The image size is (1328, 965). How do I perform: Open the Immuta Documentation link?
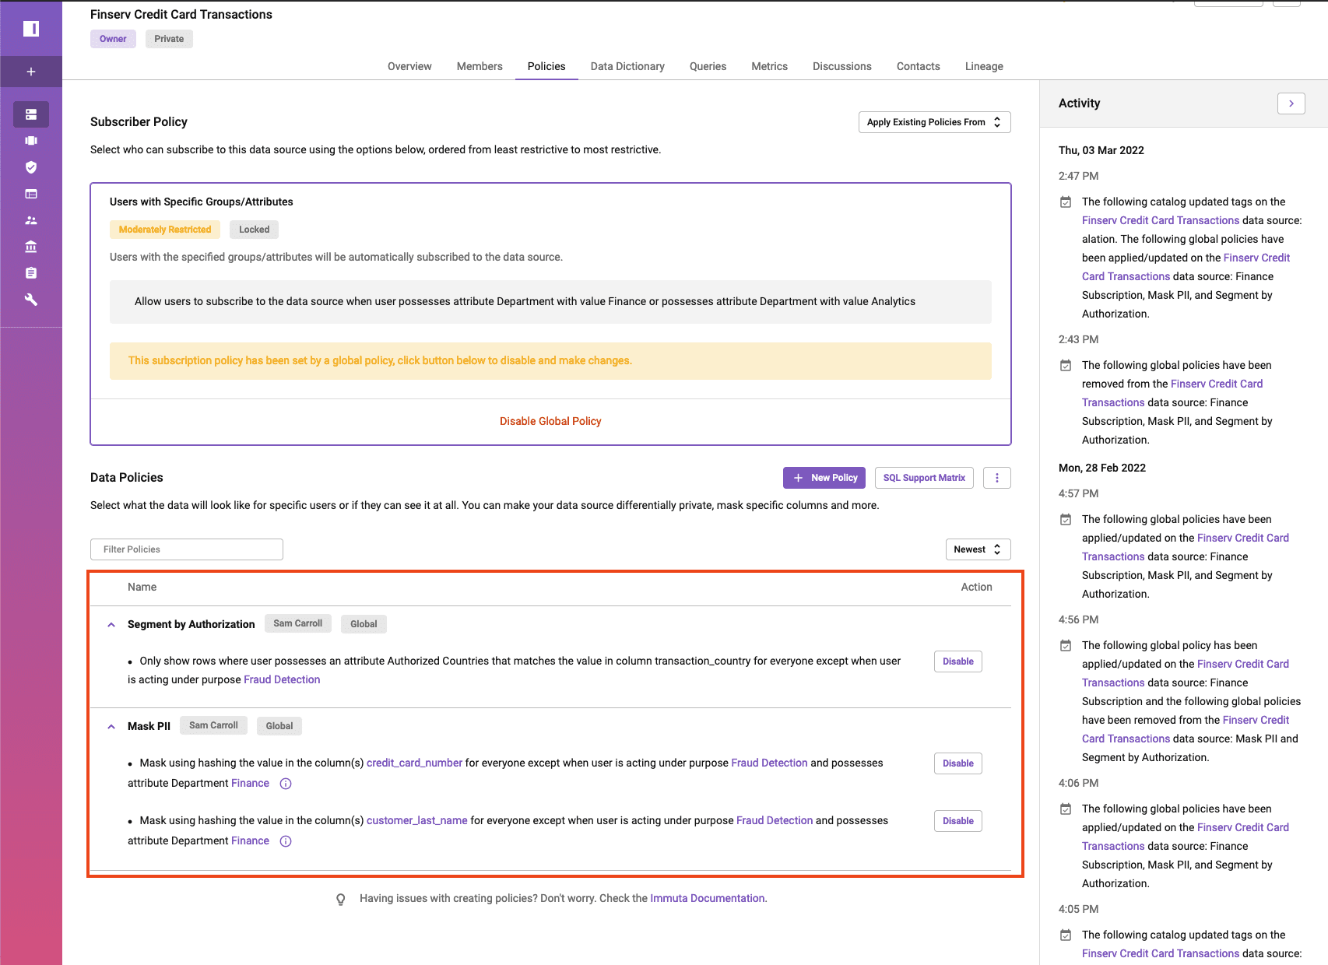pos(707,899)
